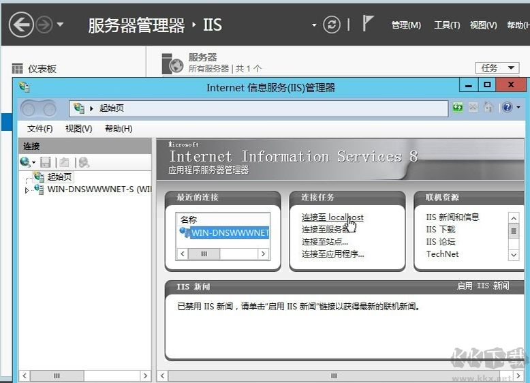Close the IIS Manager window

511,85
